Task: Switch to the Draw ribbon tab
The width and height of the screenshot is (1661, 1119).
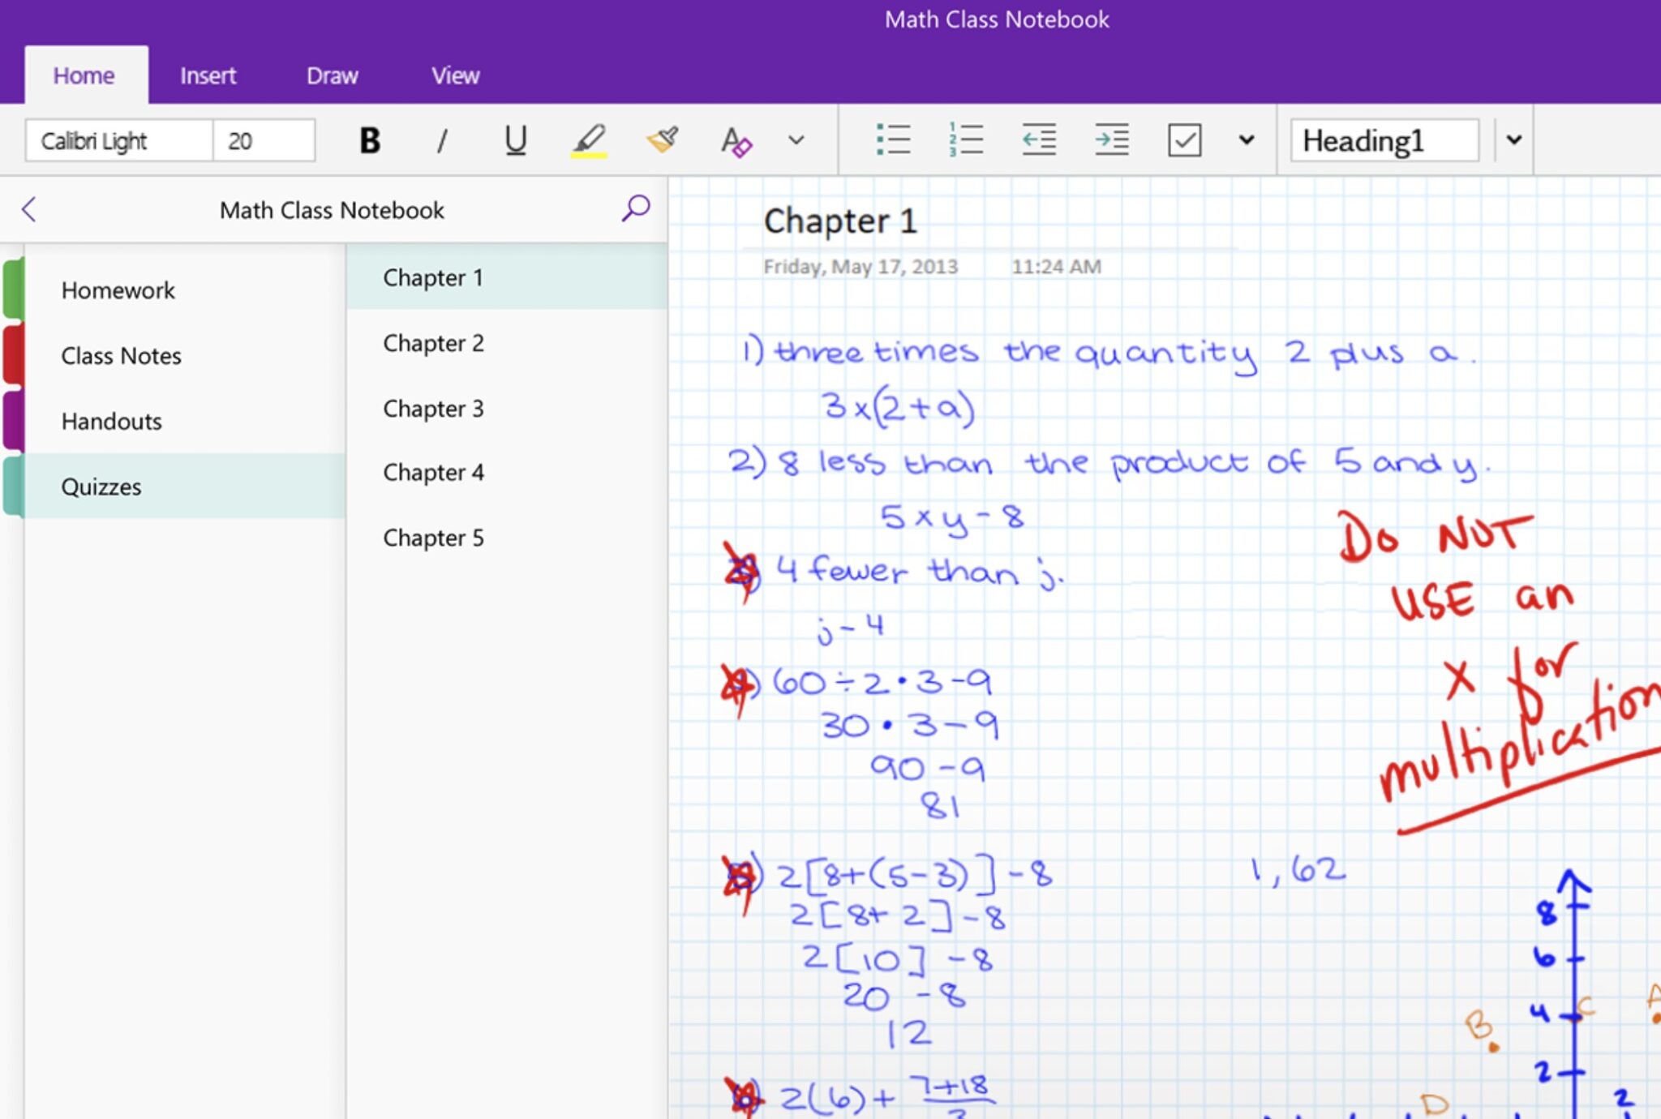Action: [x=332, y=75]
